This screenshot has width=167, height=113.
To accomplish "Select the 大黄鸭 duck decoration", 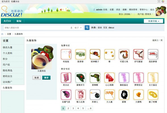I will [139, 95].
